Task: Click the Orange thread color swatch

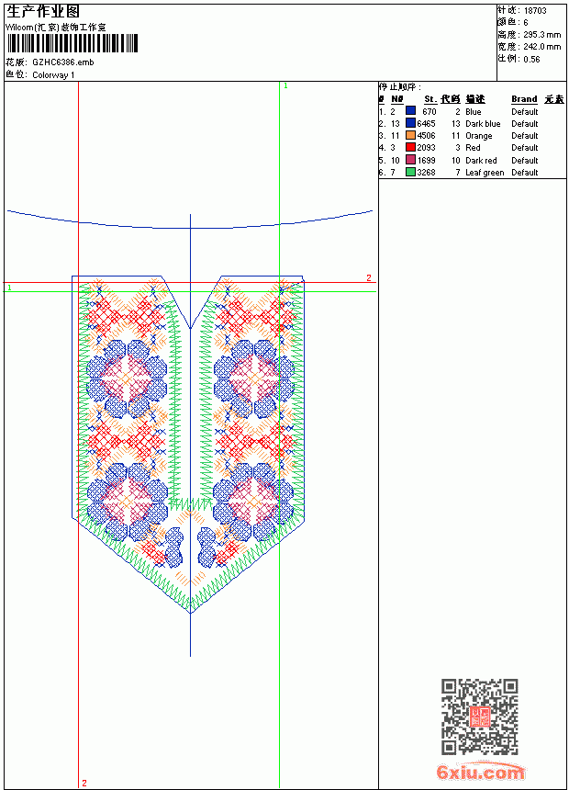Action: point(410,135)
